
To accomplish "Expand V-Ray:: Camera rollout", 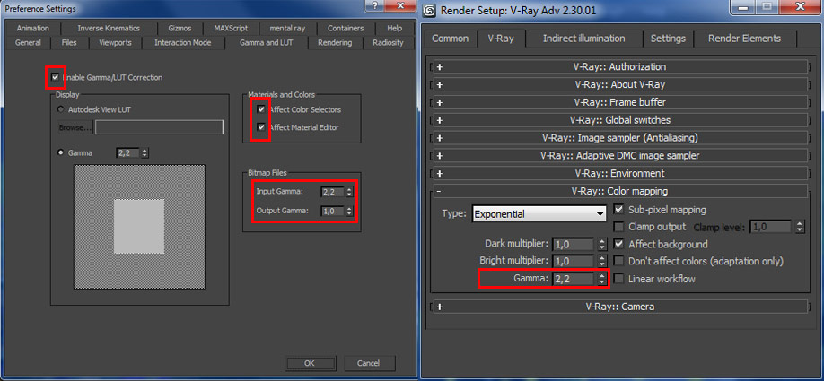I will (619, 307).
